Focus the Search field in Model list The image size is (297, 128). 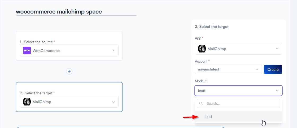click(x=241, y=104)
